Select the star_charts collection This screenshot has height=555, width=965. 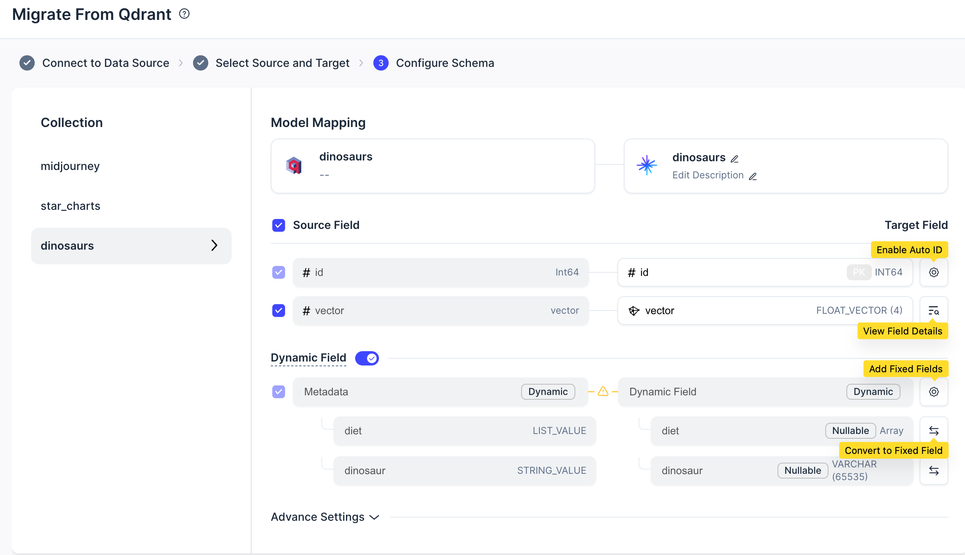tap(70, 206)
